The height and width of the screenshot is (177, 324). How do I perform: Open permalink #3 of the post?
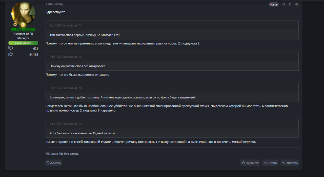pyautogui.click(x=297, y=4)
